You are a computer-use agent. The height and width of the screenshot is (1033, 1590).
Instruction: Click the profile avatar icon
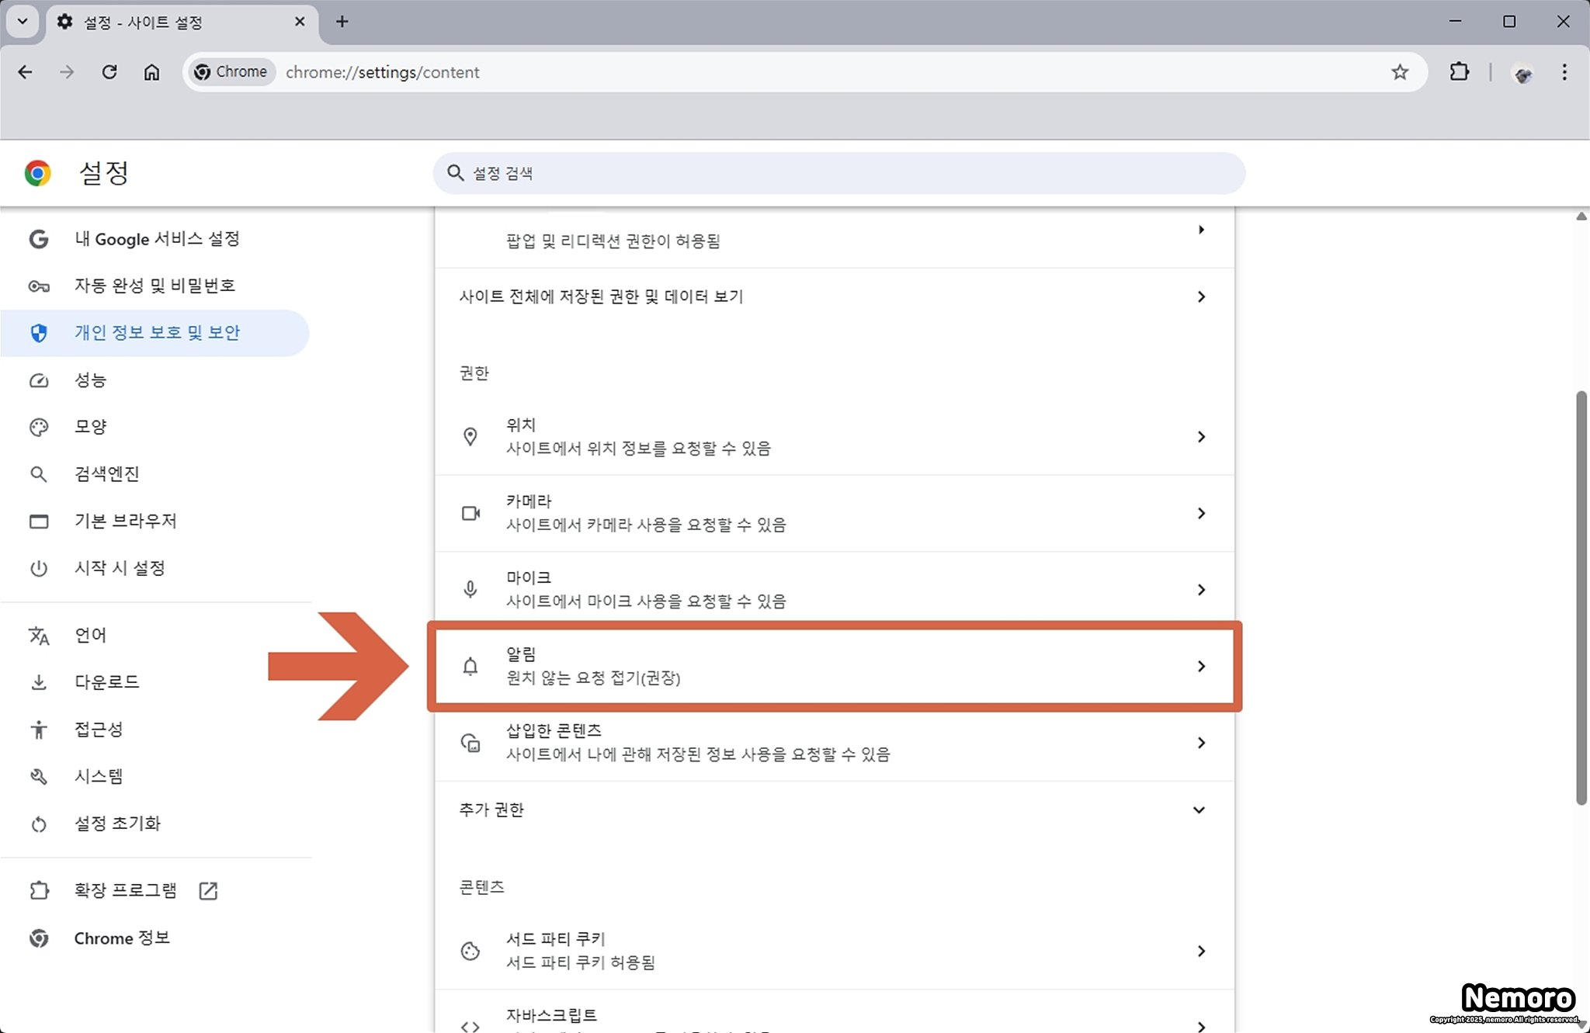click(x=1522, y=74)
